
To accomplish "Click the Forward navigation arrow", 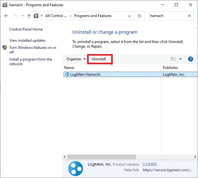I will 15,16.
